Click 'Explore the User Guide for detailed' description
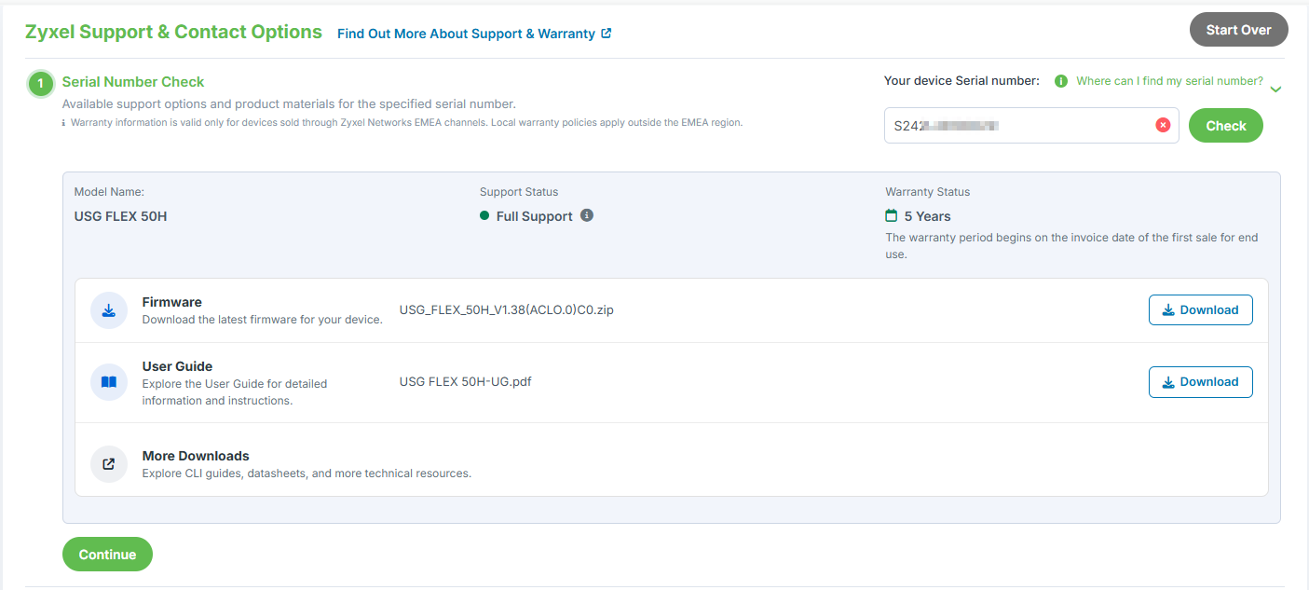 point(234,392)
